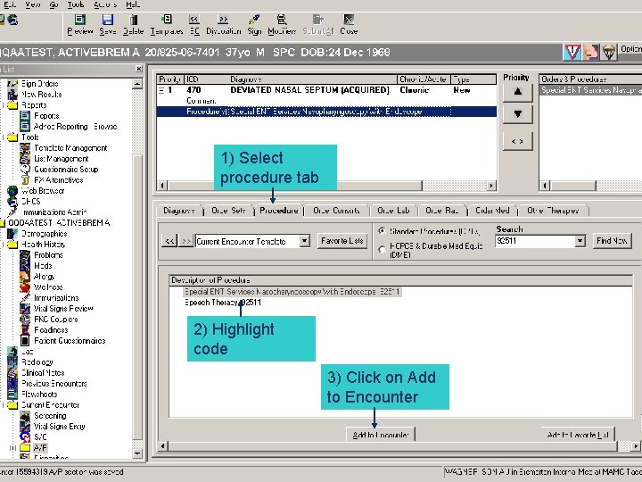Highlight Speech Therapy 92511 procedure row
The width and height of the screenshot is (642, 482).
coord(222,303)
